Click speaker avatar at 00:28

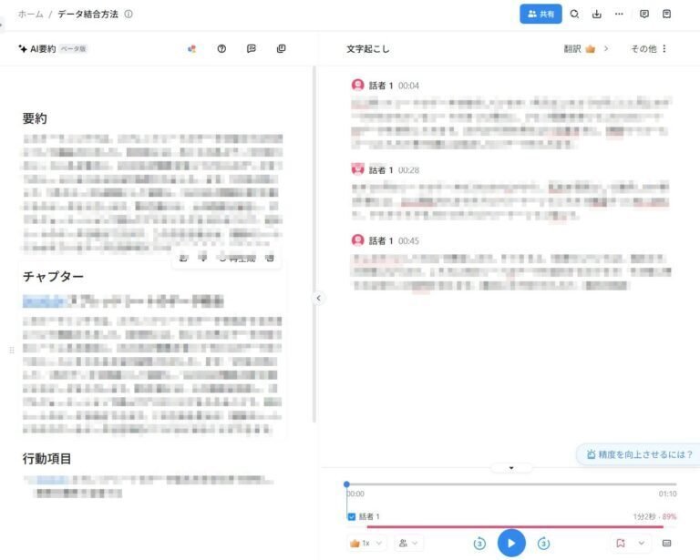[x=357, y=169]
